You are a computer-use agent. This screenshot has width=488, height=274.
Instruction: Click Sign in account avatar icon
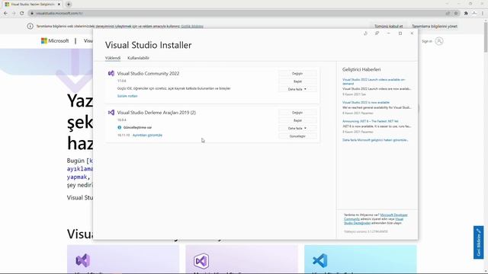pos(439,41)
